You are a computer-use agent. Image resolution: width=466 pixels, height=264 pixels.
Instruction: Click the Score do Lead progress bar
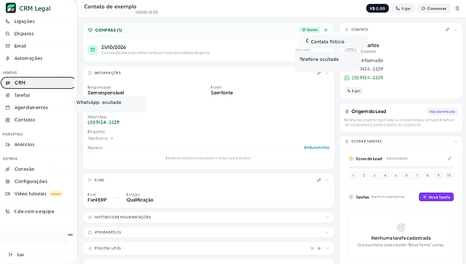pyautogui.click(x=401, y=168)
